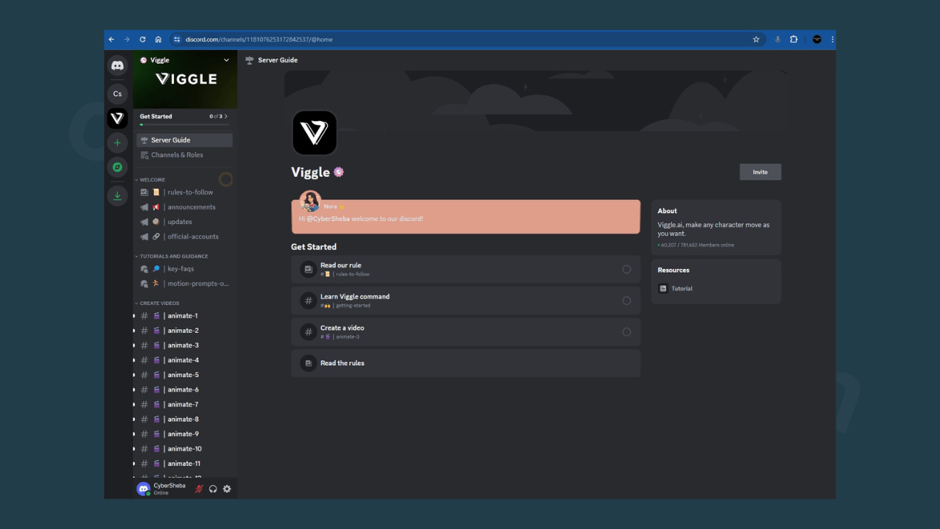Open animate-9 channel
The image size is (940, 529).
[184, 434]
